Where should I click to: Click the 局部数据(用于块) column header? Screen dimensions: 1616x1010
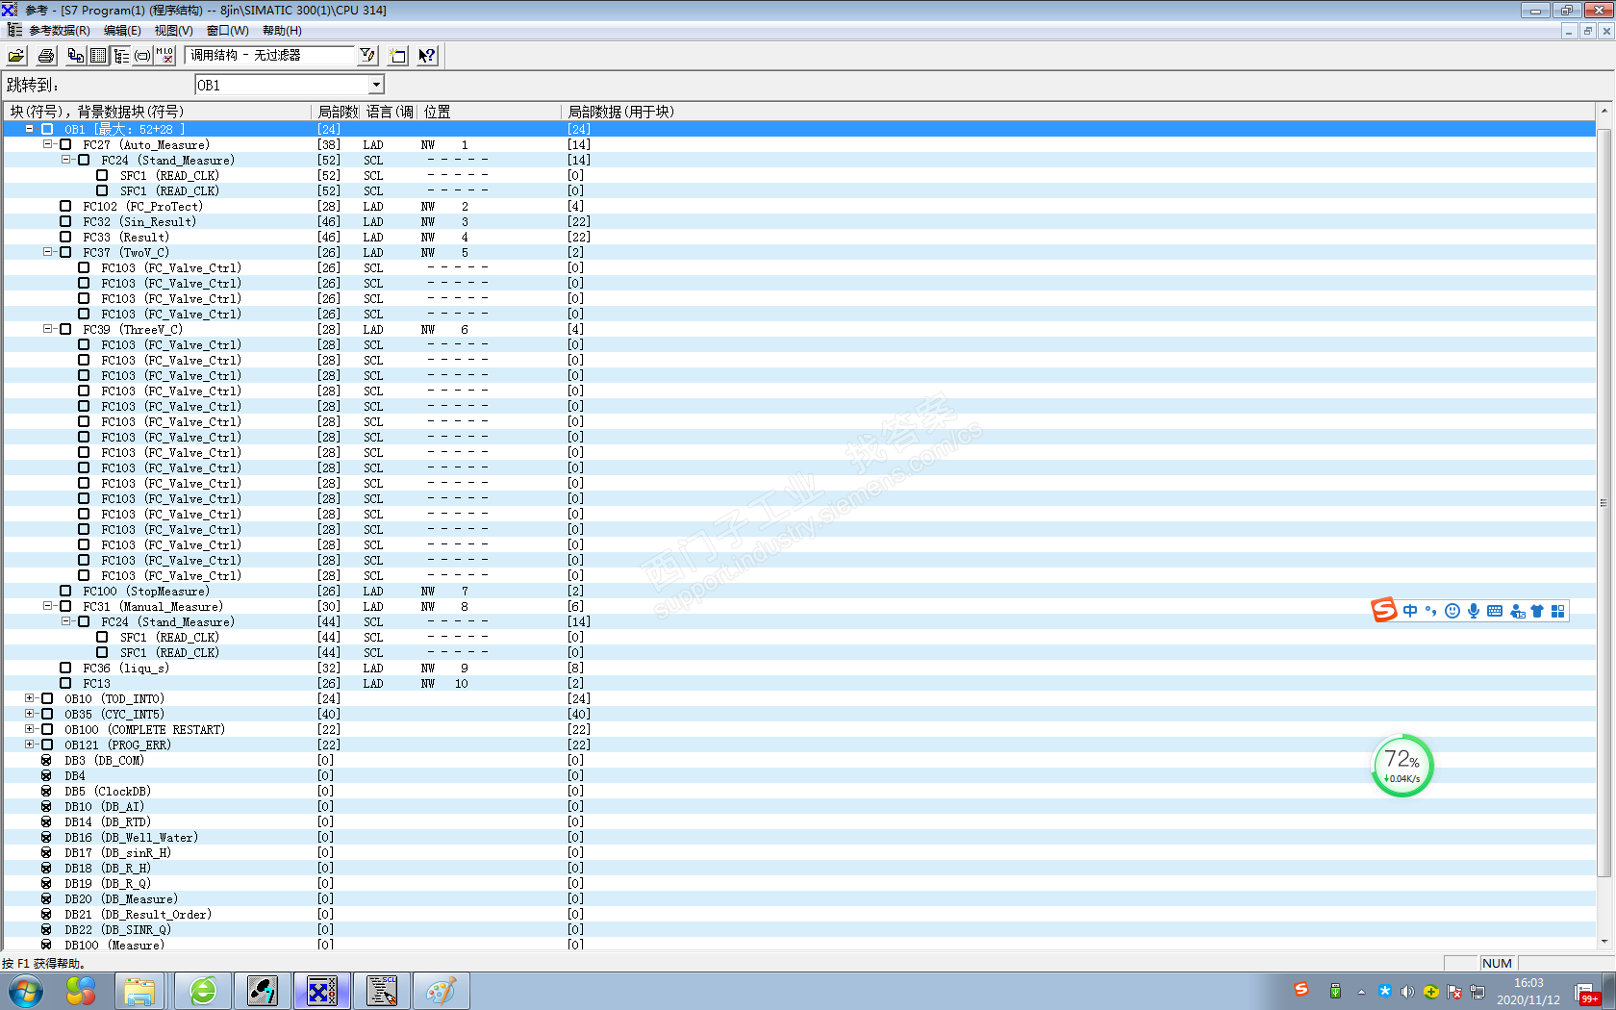(x=1077, y=112)
